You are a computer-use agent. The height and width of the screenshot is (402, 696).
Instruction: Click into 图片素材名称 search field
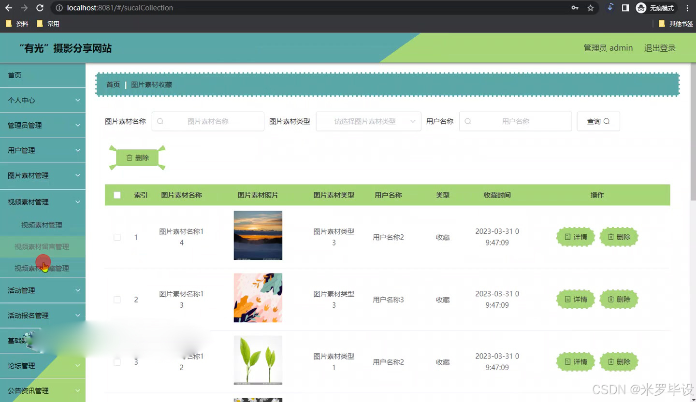(208, 121)
